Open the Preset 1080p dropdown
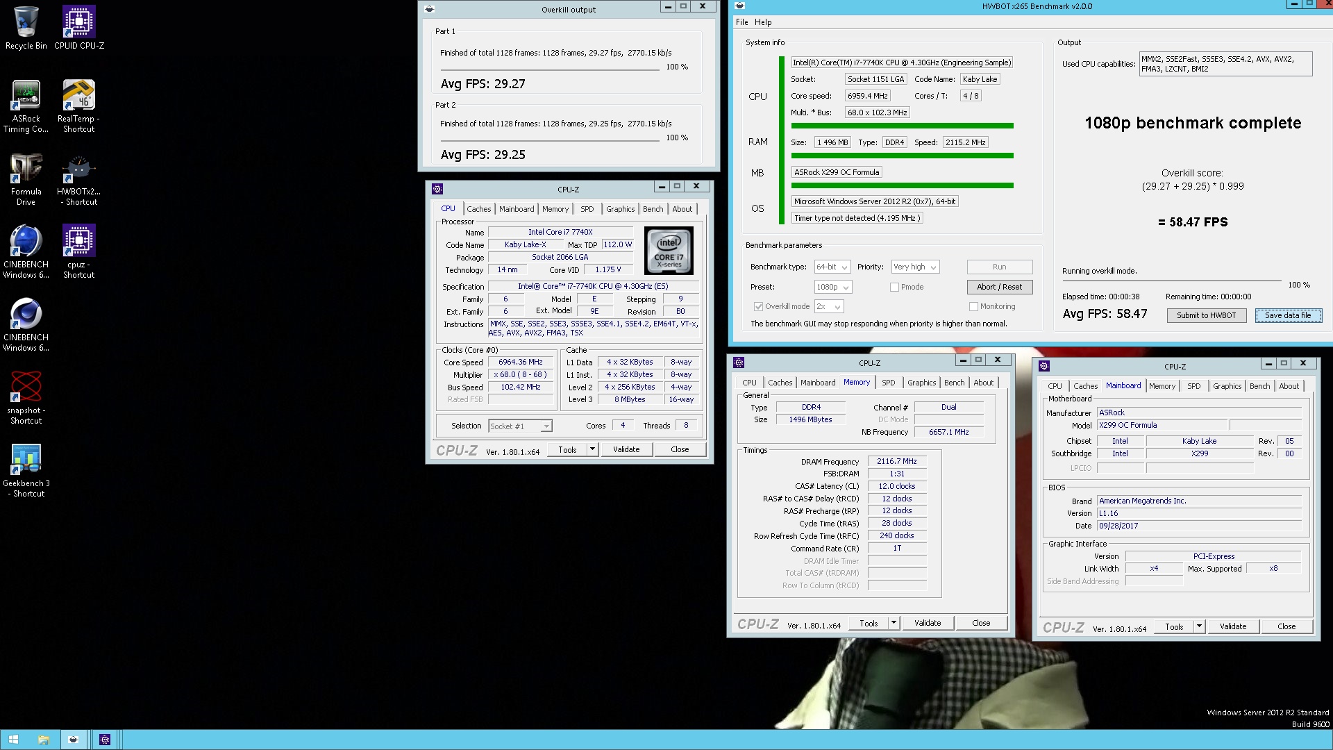This screenshot has height=750, width=1333. tap(833, 287)
